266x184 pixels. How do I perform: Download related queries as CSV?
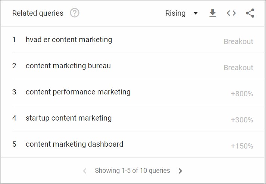(213, 13)
